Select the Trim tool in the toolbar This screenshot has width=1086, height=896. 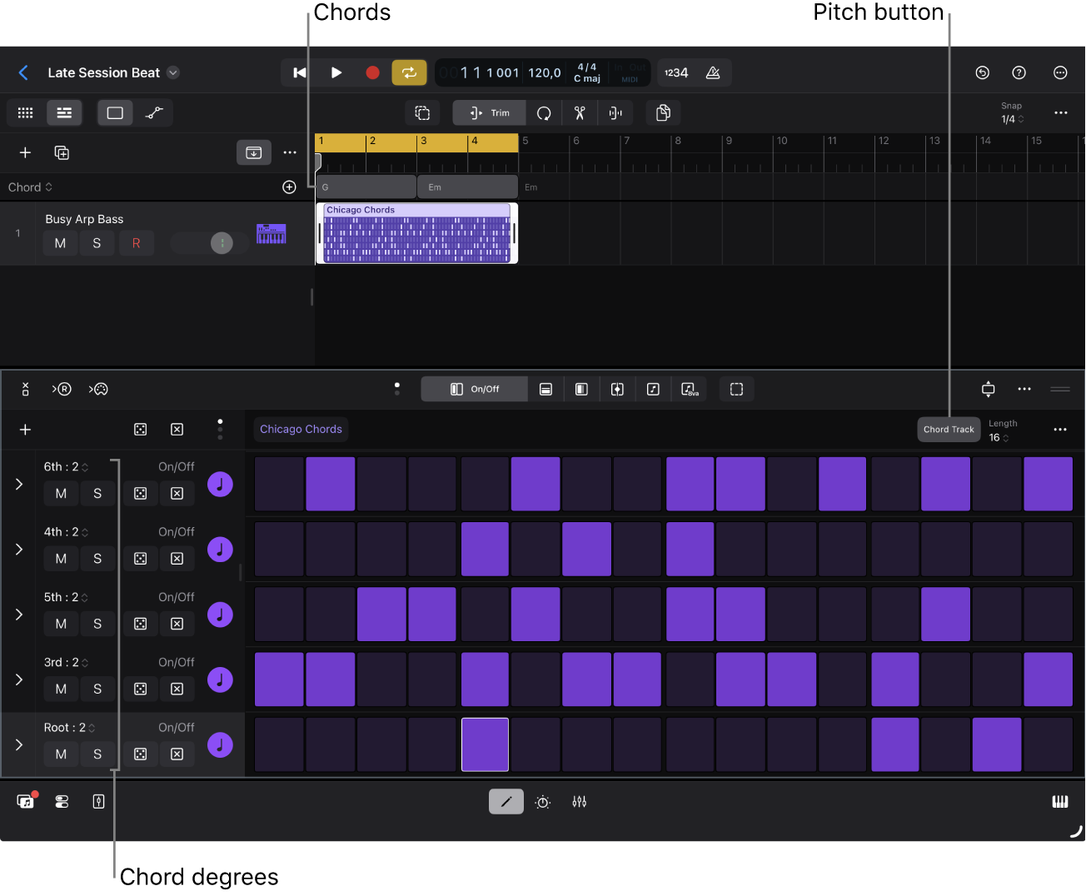point(489,112)
